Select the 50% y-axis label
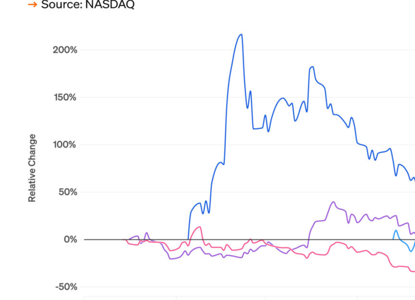Image resolution: width=415 pixels, height=300 pixels. point(66,192)
